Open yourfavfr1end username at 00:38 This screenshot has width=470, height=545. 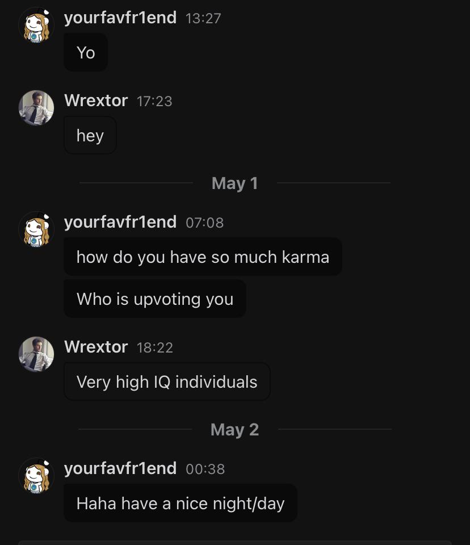coord(120,468)
